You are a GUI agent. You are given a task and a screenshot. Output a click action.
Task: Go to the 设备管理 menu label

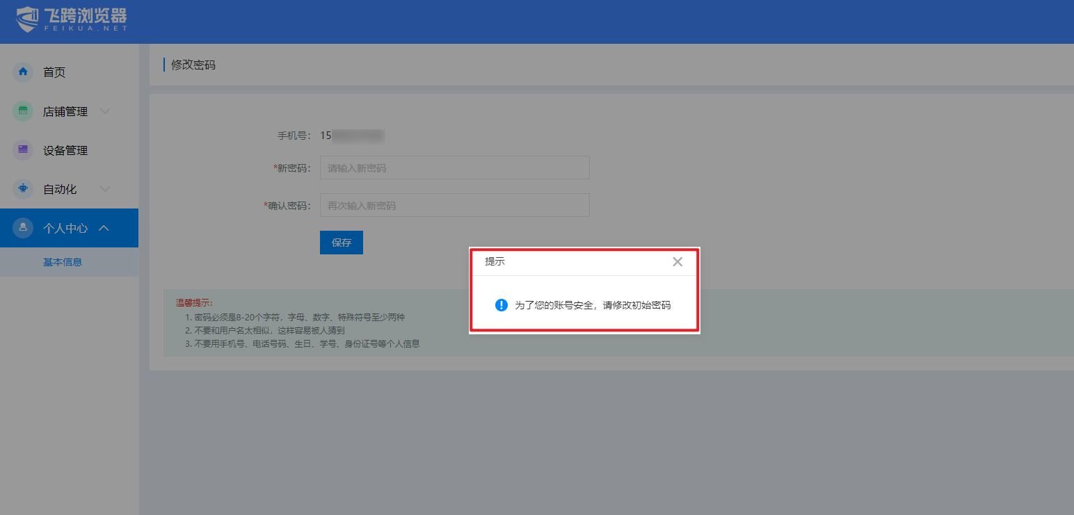point(65,150)
